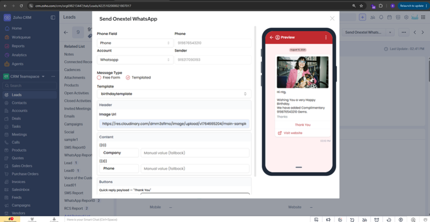Close the Send Onextel WhatsApp dialog
430x222 pixels.
[x=332, y=18]
